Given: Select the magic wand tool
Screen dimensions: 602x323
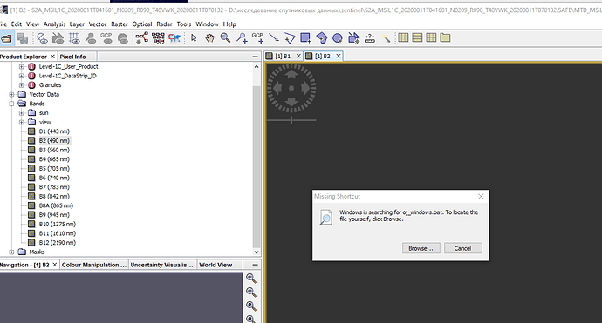Looking at the screenshot, I should coord(387,38).
